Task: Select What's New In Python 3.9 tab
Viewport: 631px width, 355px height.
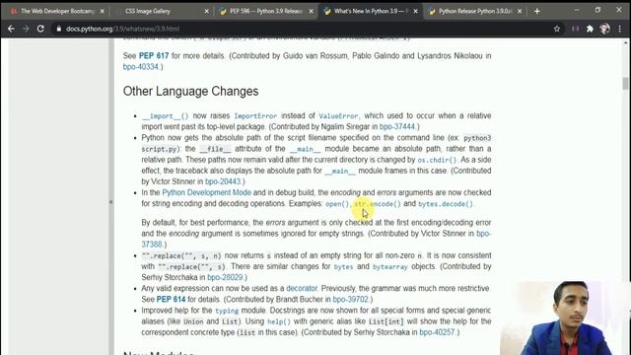Action: click(371, 11)
